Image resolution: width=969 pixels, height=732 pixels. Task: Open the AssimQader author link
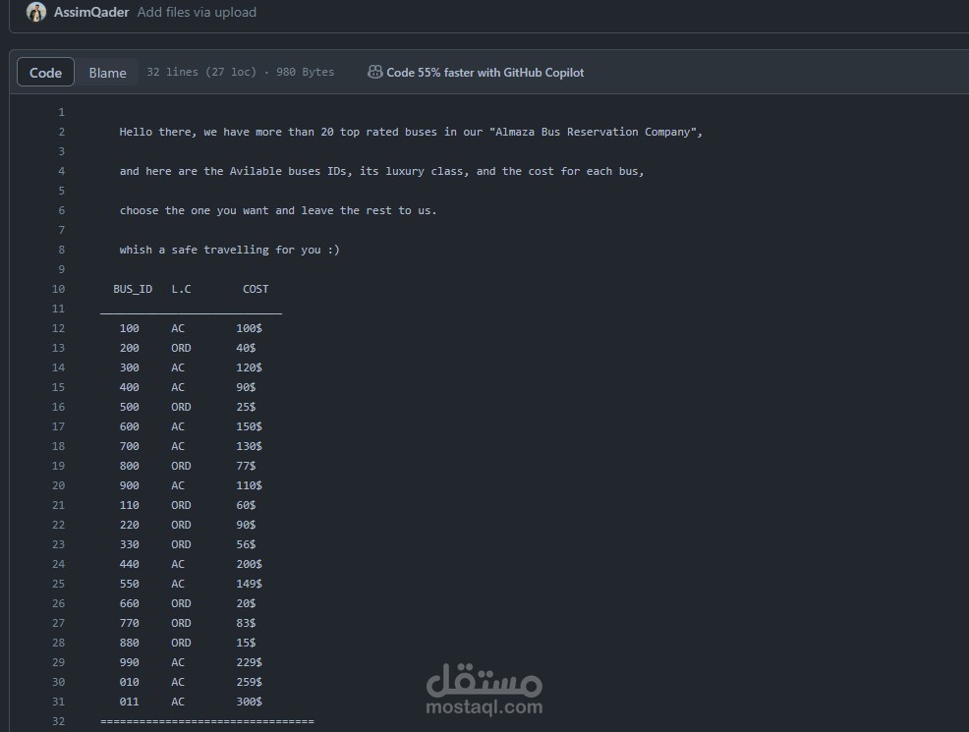pyautogui.click(x=91, y=12)
